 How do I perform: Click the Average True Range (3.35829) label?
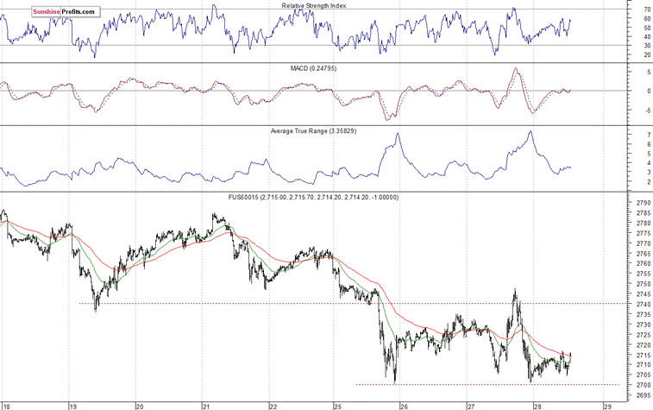tap(313, 131)
